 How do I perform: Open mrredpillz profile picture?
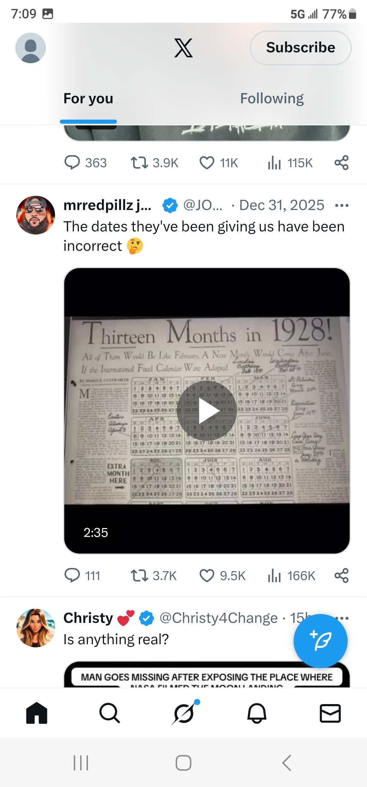pos(36,215)
